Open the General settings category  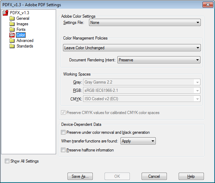(23, 18)
